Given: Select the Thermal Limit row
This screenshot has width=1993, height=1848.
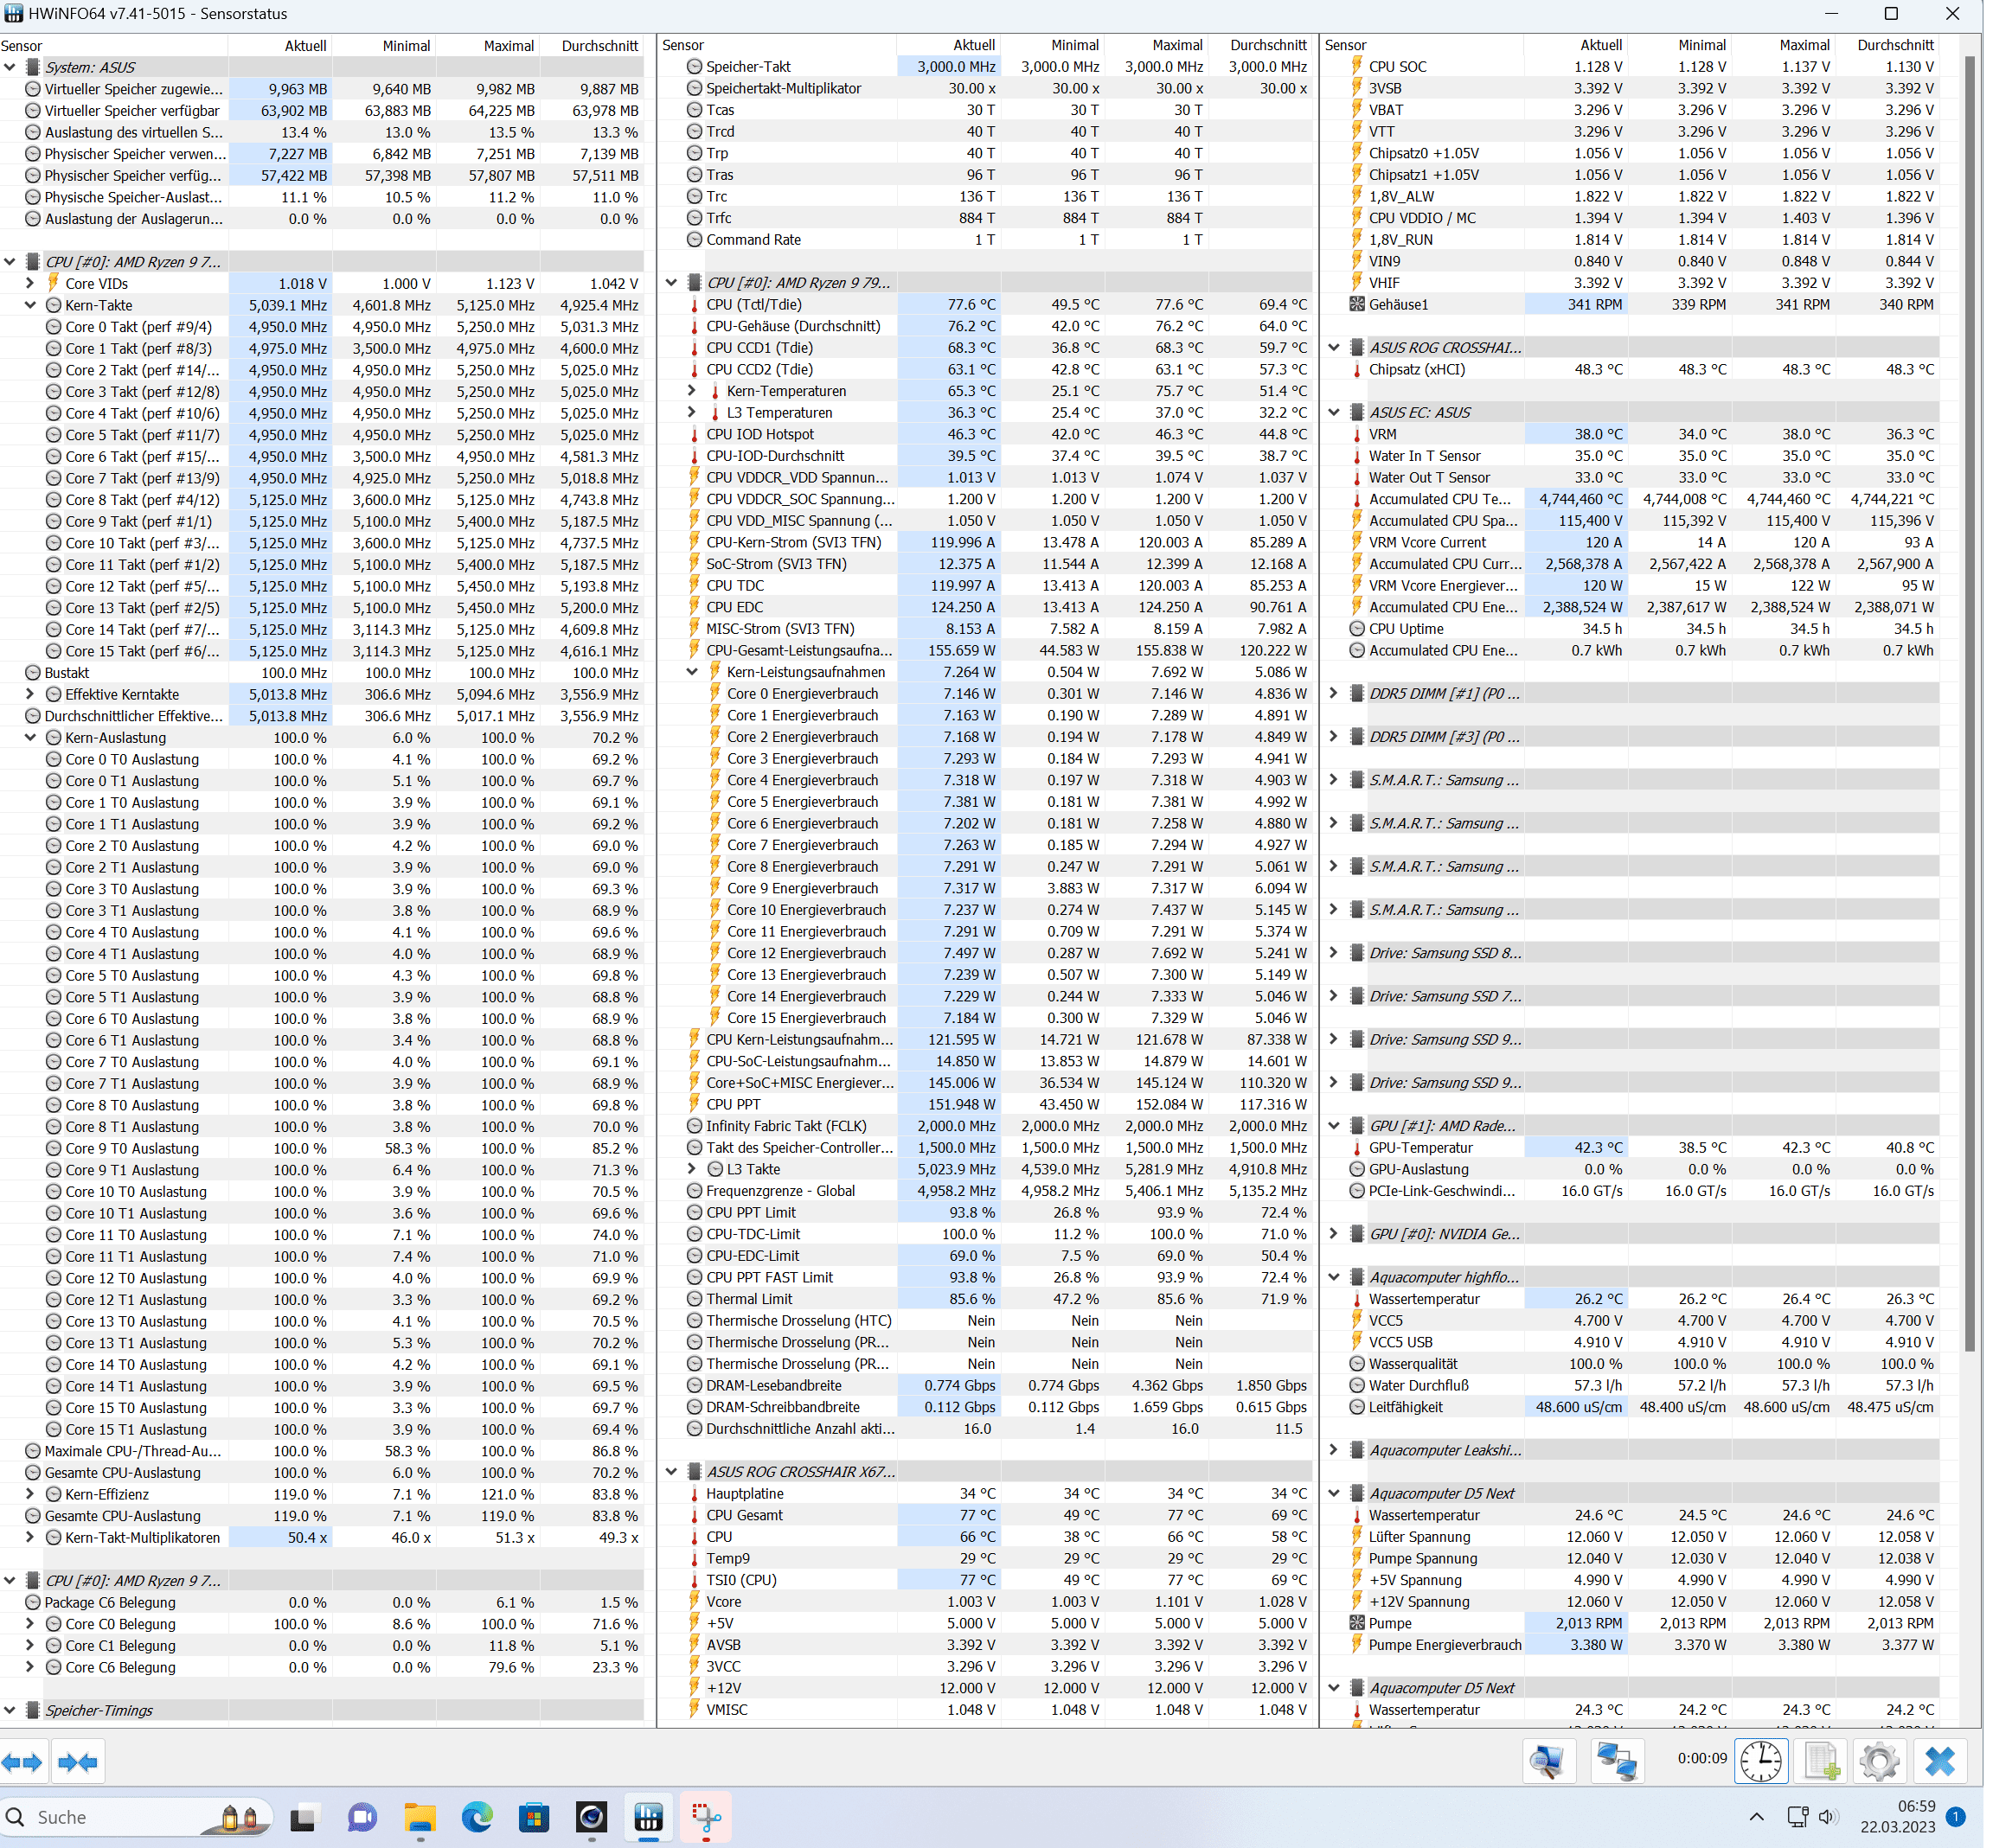Looking at the screenshot, I should 985,1299.
